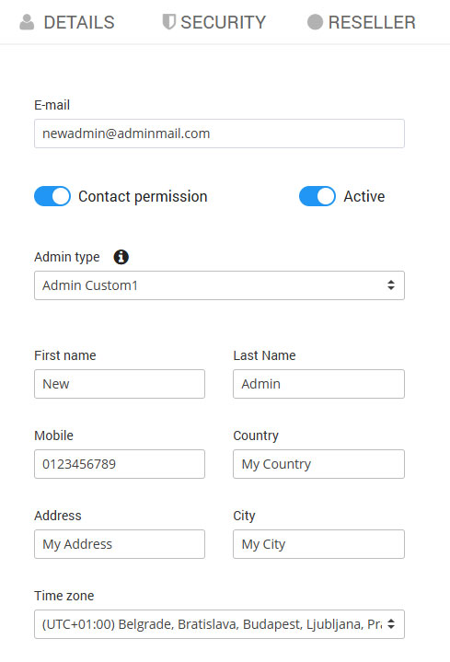Toggle the Contact permission switch
450x662 pixels.
pos(52,196)
